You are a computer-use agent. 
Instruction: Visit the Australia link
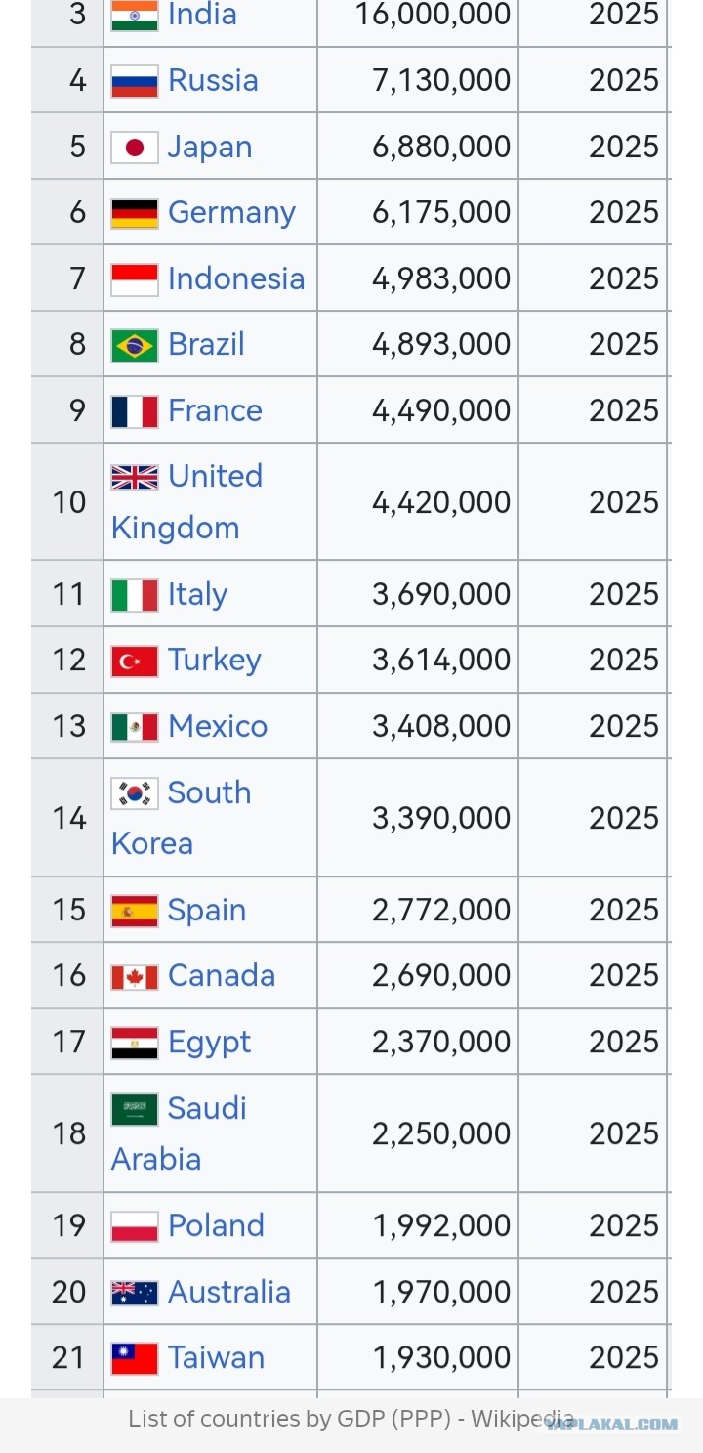pyautogui.click(x=228, y=1292)
